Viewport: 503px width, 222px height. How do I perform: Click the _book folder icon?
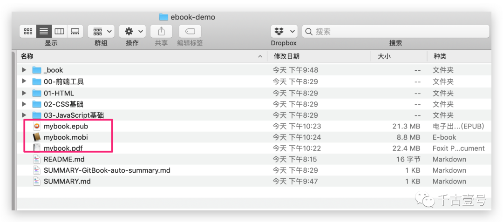[37, 70]
